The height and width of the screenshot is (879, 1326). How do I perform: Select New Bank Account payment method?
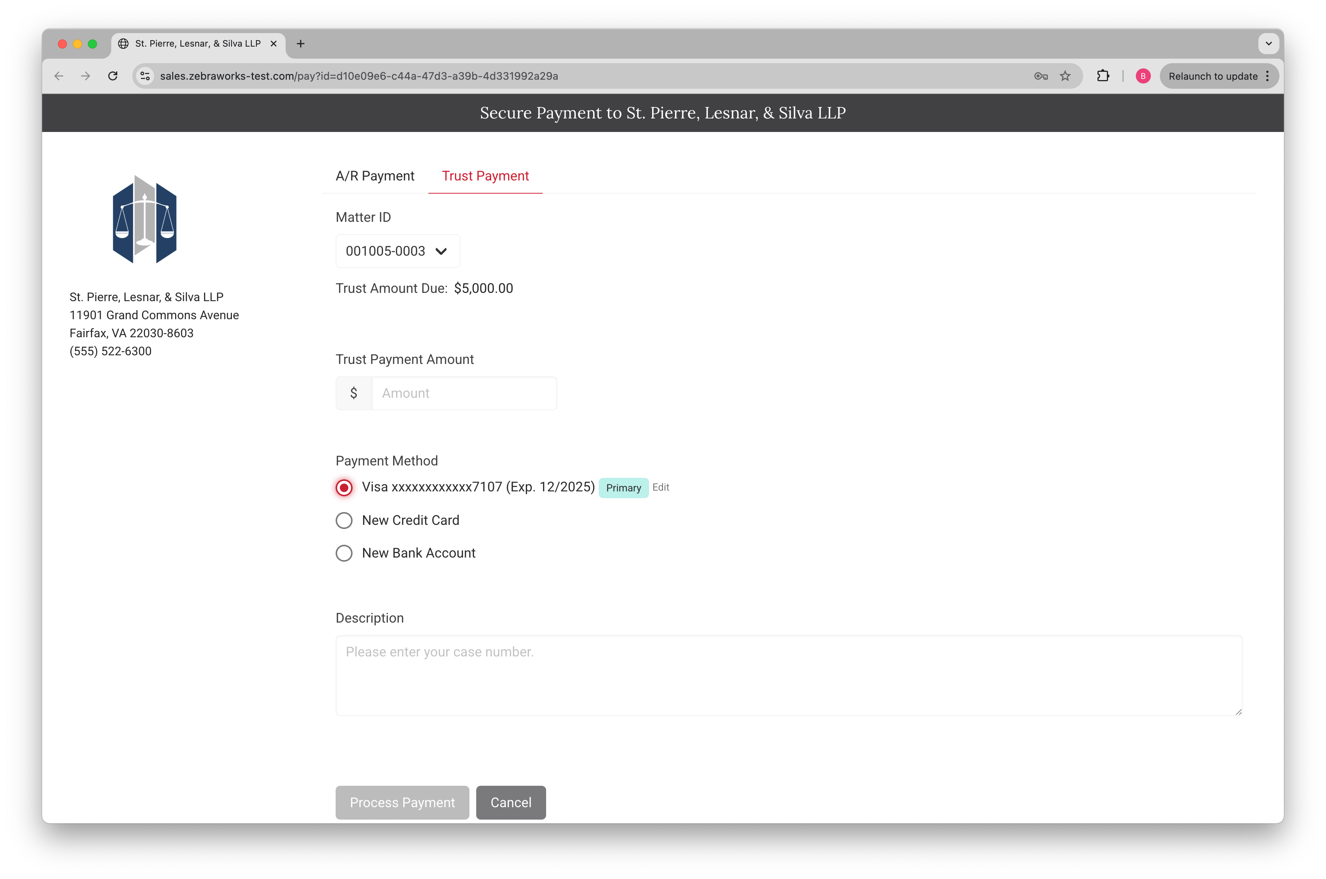tap(344, 553)
